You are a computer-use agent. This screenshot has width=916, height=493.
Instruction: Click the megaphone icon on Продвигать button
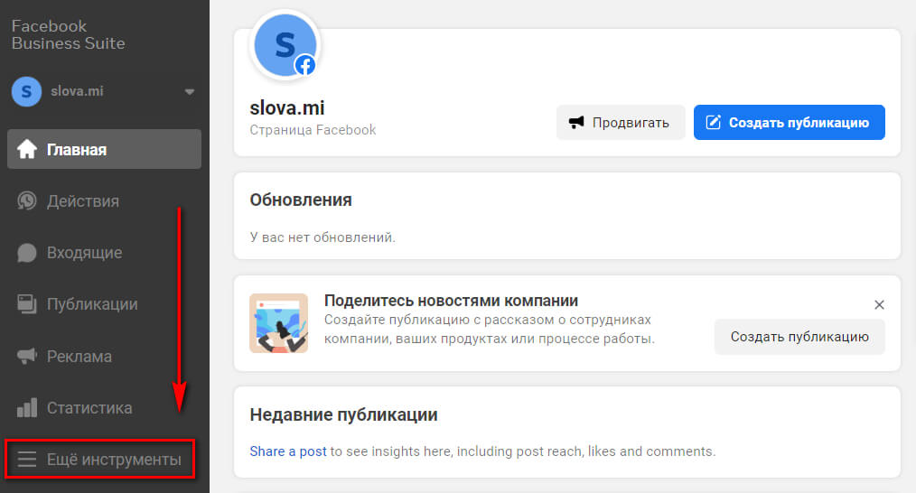576,122
